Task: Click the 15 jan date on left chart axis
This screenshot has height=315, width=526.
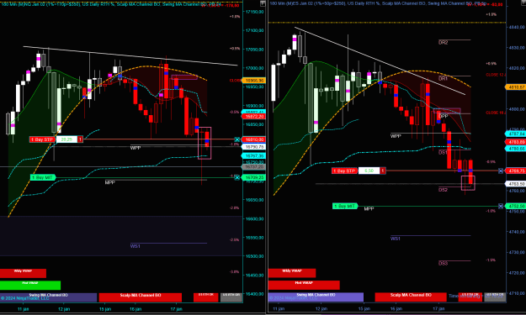Action: tap(105, 309)
